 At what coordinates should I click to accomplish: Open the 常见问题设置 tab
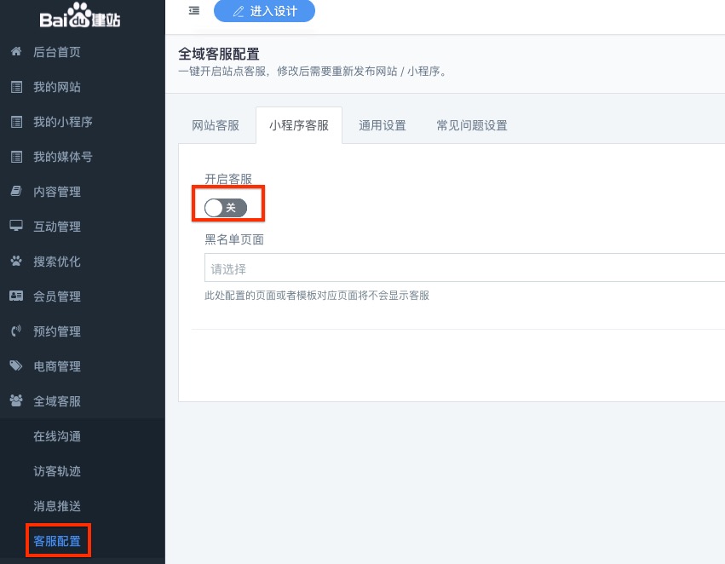(x=471, y=125)
